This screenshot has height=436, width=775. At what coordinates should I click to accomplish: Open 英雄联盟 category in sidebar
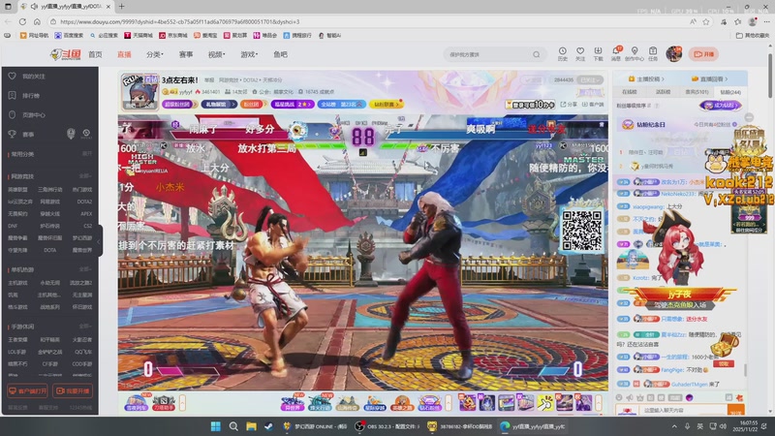tap(17, 189)
